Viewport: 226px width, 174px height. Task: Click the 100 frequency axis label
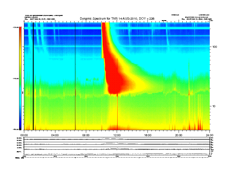(215, 47)
